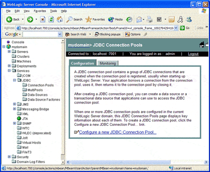Expand the Deployments tree node
This screenshot has height=172, width=210.
[x=9, y=66]
